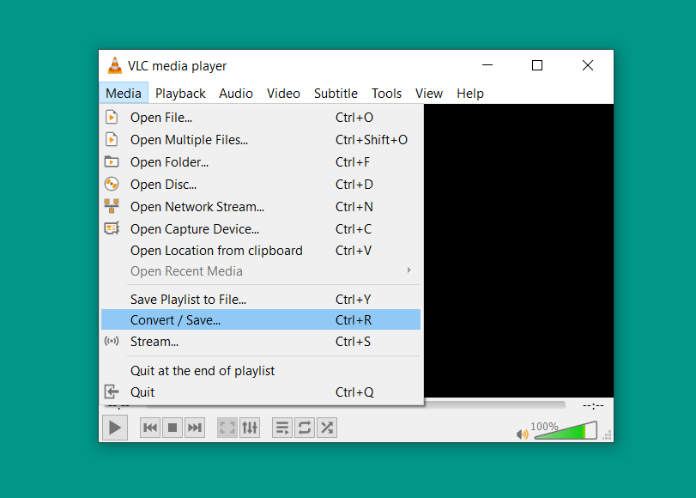
Task: Toggle the playlist view button
Action: pos(282,428)
